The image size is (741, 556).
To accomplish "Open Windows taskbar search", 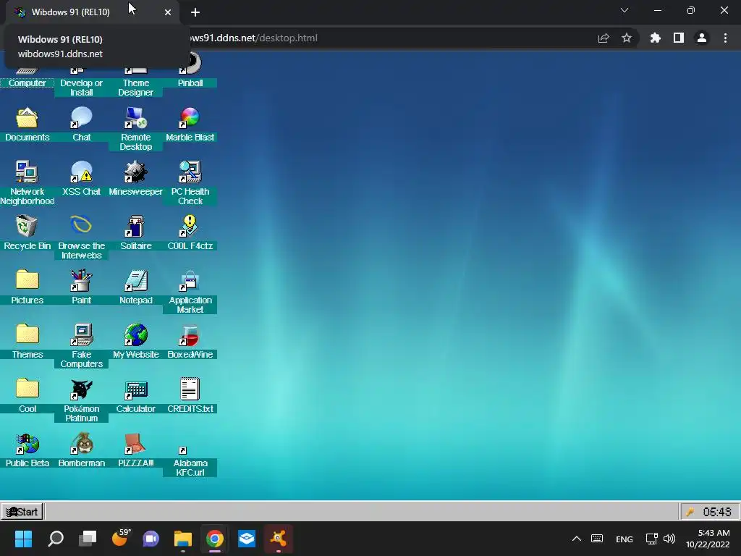I will tap(55, 539).
